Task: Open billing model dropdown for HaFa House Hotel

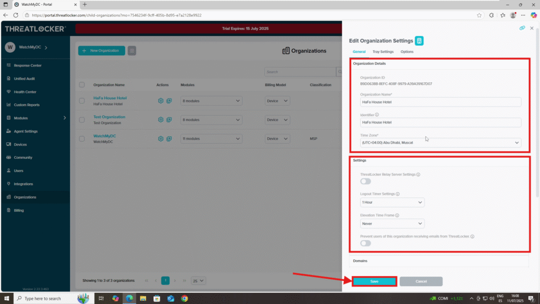Action: tap(277, 101)
